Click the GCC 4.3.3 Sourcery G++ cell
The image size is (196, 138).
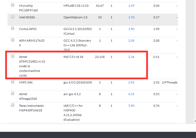tap(77, 45)
